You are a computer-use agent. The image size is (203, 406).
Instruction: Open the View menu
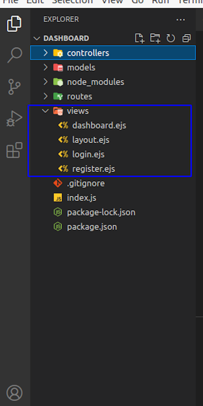tap(112, 2)
